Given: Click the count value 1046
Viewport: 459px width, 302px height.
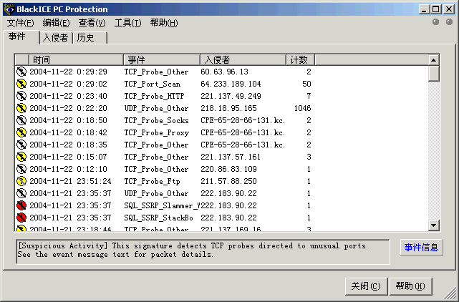Looking at the screenshot, I should point(303,108).
